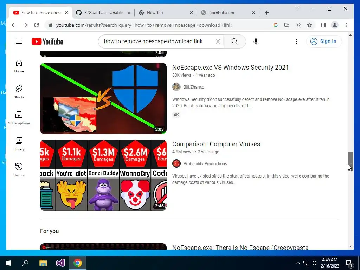360x270 pixels.
Task: Open a new tab with the plus
Action: 266,13
